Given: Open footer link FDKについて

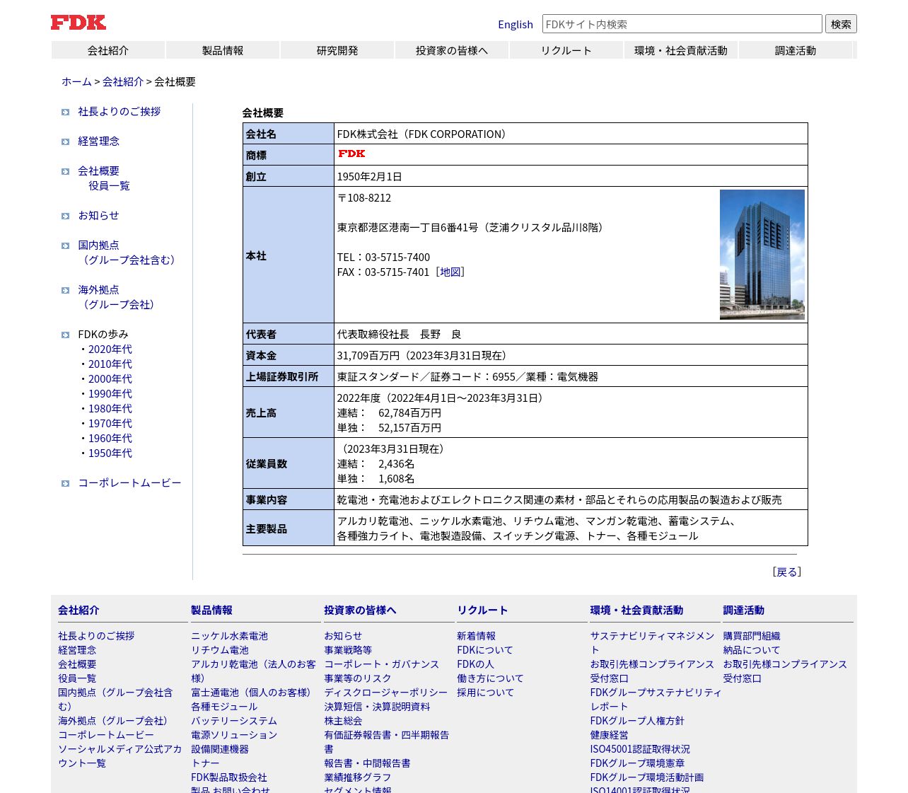Looking at the screenshot, I should [485, 651].
